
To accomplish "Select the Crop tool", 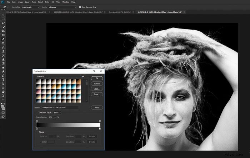I will tap(3, 31).
